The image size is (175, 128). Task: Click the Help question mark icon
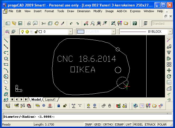(x=135, y=24)
